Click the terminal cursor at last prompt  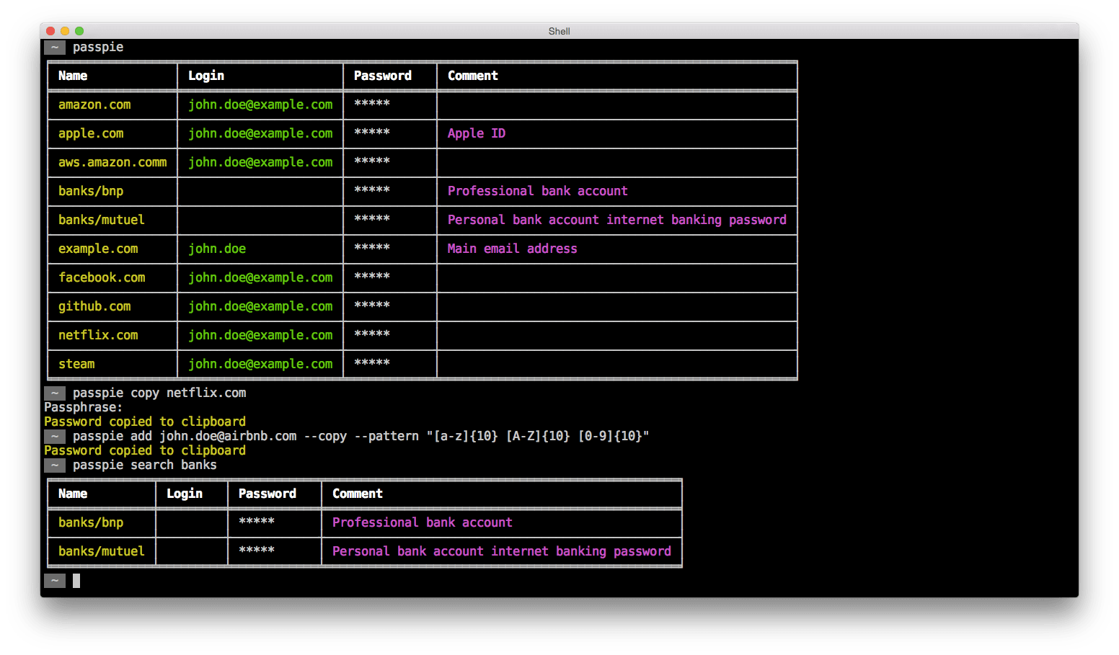76,580
